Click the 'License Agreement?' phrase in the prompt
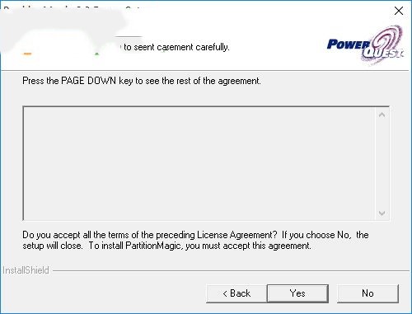 237,235
